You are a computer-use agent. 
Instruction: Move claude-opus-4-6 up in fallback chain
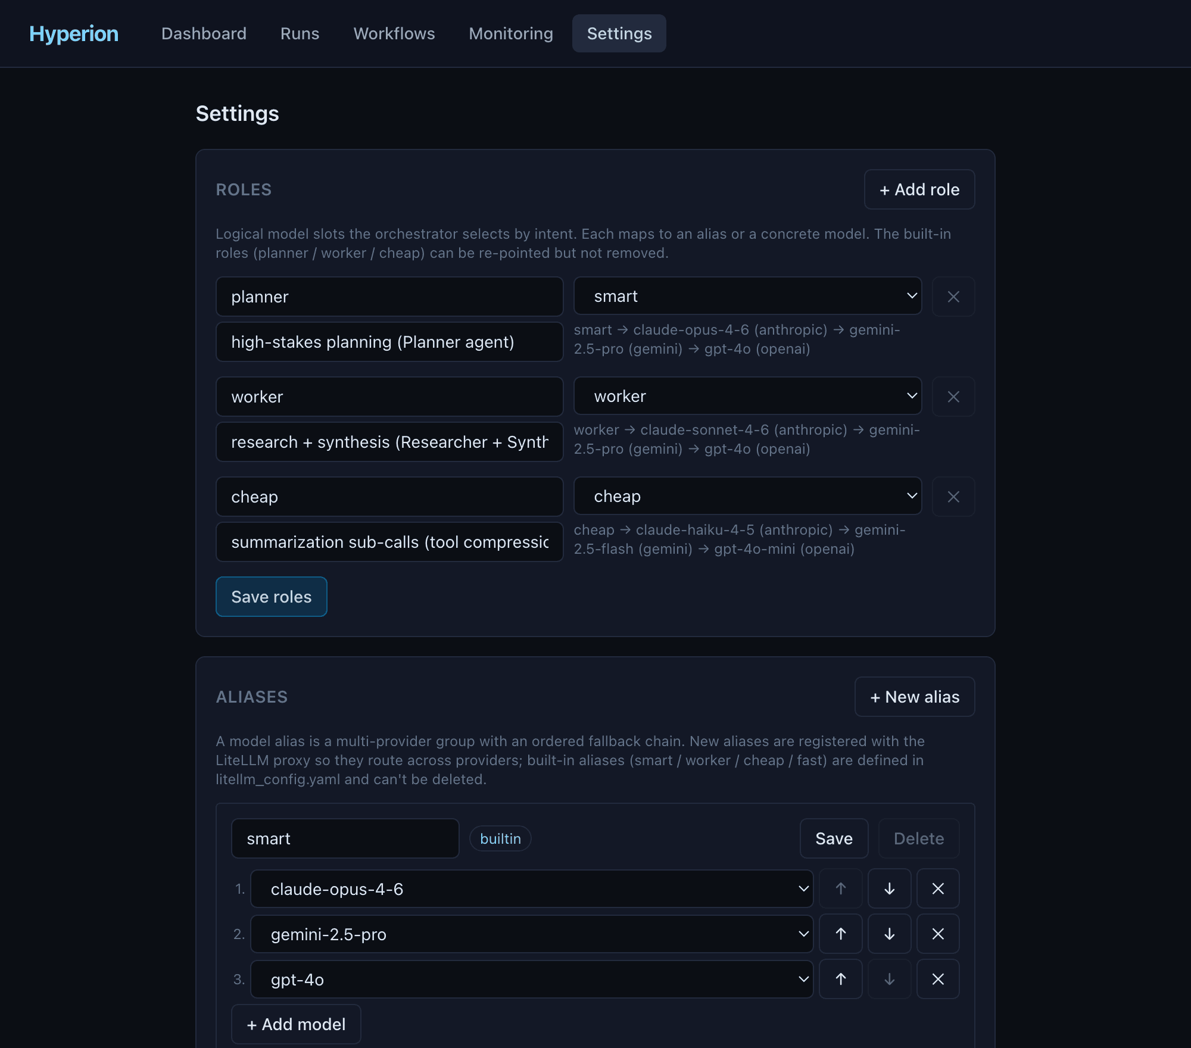pyautogui.click(x=840, y=888)
